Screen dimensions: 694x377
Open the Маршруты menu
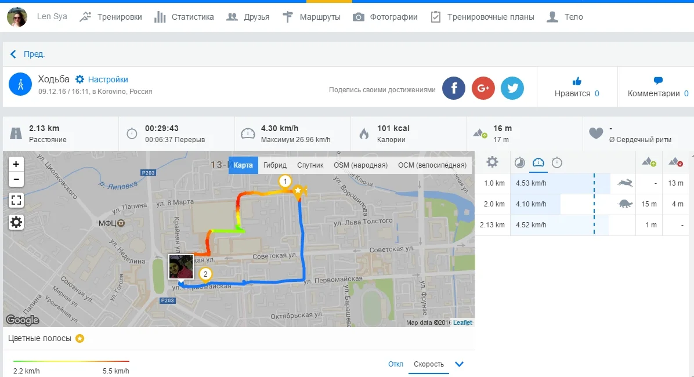[312, 17]
